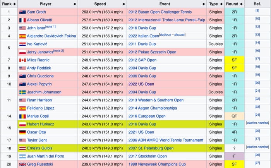Viewport: 271px width, 168px height.
Task: Click Spanish flag beside Alejandro Davidovich Fokina
Action: tap(22, 36)
